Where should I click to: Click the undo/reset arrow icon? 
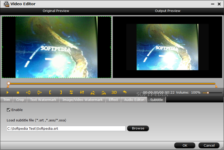coord(125,92)
